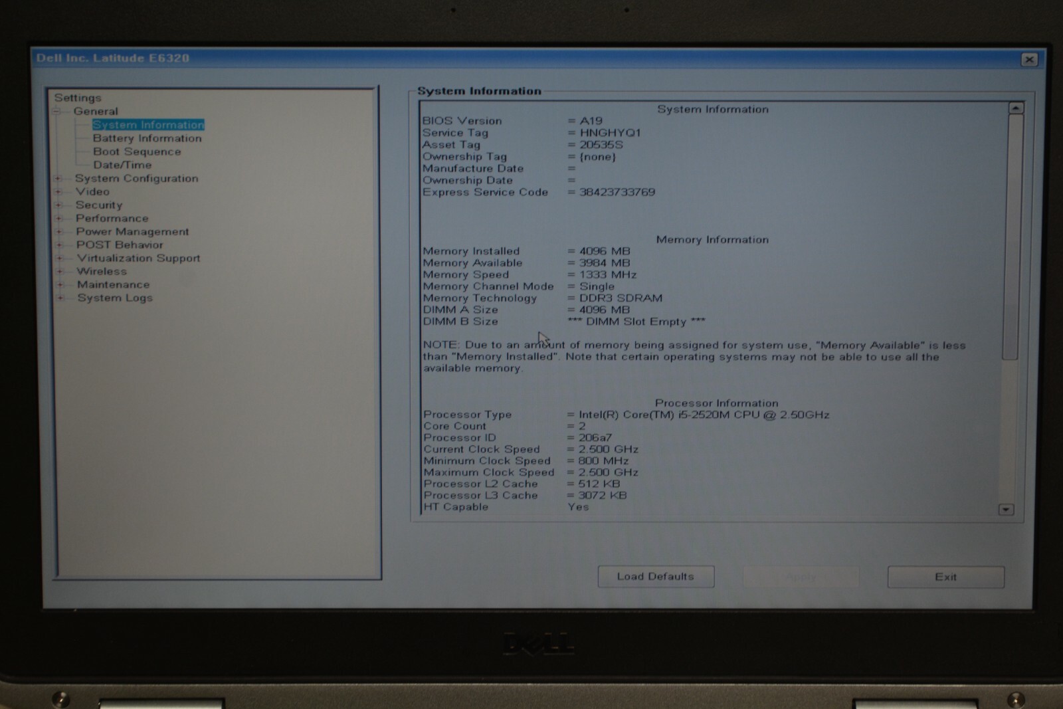This screenshot has width=1063, height=709.
Task: Click the Settings root label
Action: 78,98
